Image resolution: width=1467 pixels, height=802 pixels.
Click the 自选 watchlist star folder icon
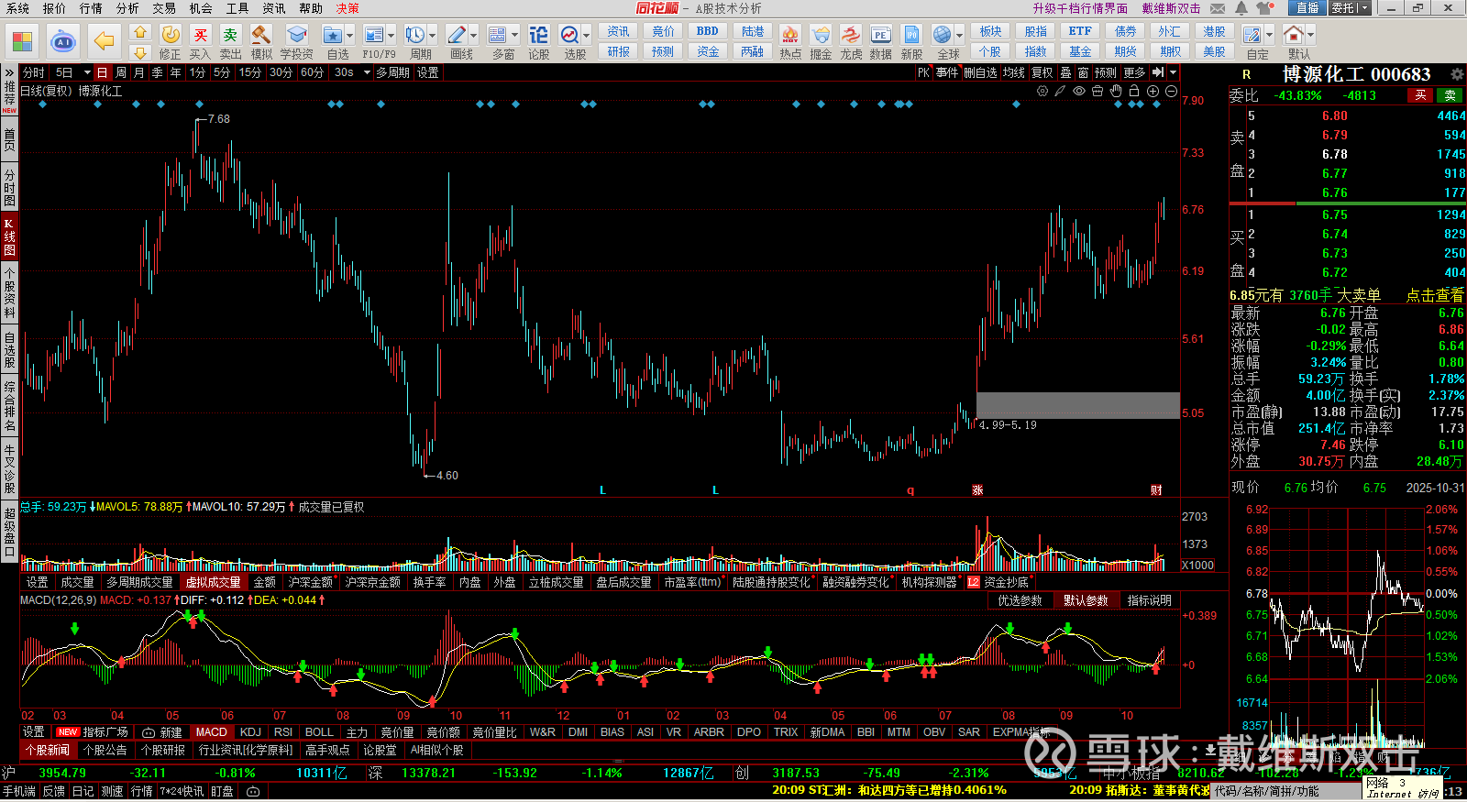pyautogui.click(x=332, y=35)
